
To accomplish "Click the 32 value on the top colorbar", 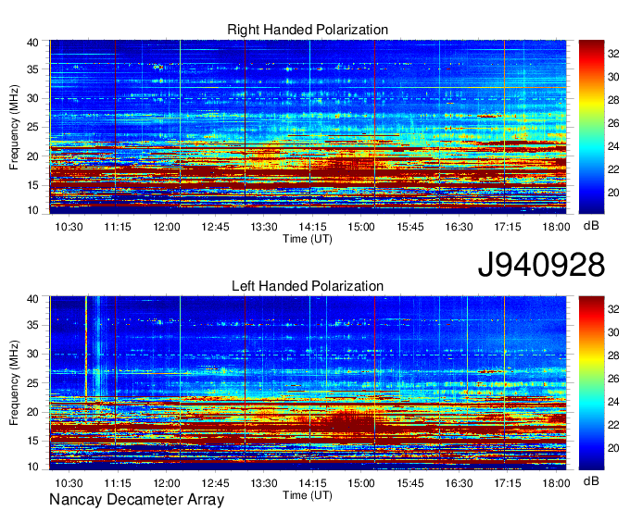I will tap(613, 54).
